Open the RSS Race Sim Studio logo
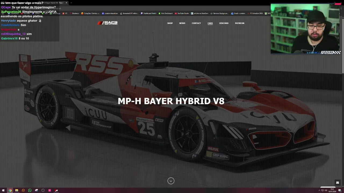 click(x=107, y=23)
